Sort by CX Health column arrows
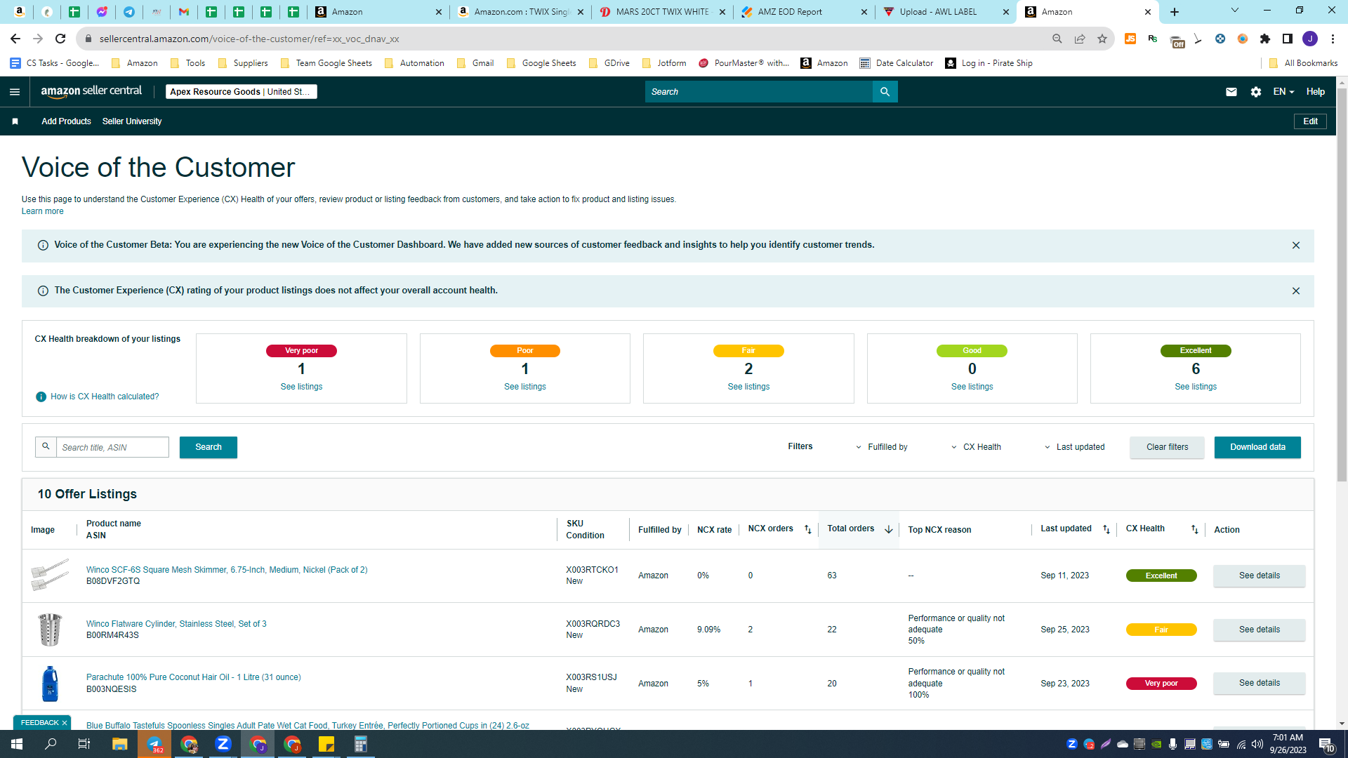 click(x=1195, y=530)
